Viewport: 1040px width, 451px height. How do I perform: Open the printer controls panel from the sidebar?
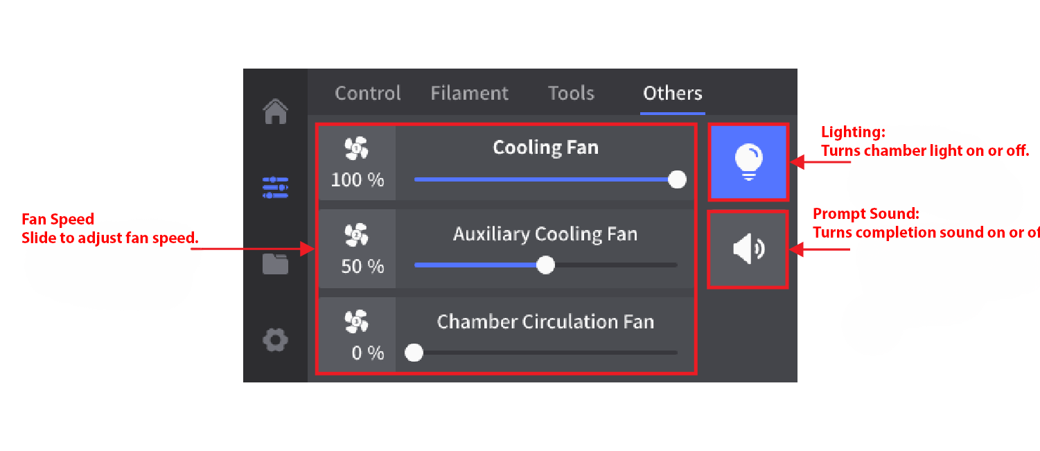(x=275, y=188)
